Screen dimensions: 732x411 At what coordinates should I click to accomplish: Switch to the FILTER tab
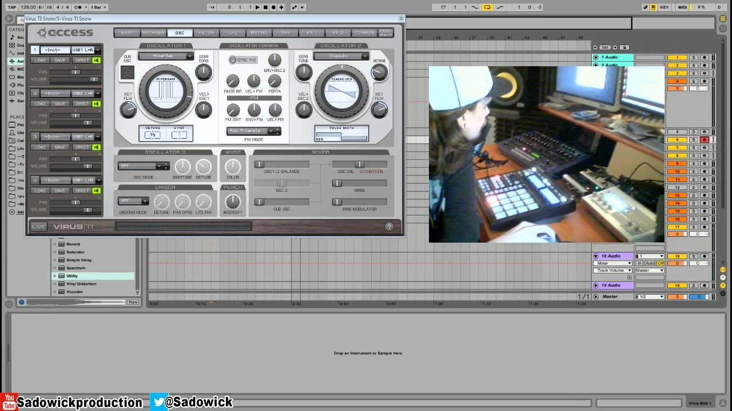206,33
